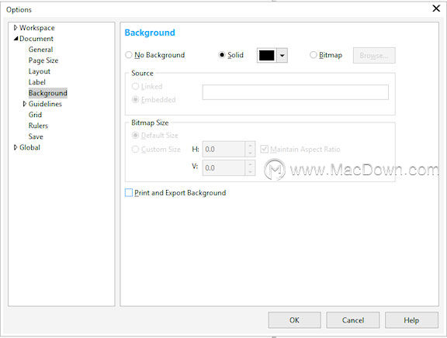Screen dimensions: 447x338
Task: Open Help for the Options dialog
Action: pos(411,320)
